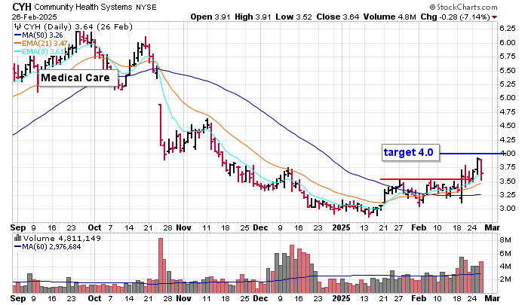Click the Chg -0.28 (-7.14%) value

pyautogui.click(x=455, y=17)
